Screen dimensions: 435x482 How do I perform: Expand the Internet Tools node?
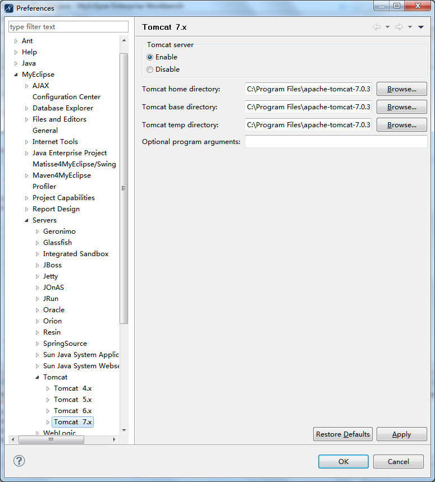tap(26, 142)
